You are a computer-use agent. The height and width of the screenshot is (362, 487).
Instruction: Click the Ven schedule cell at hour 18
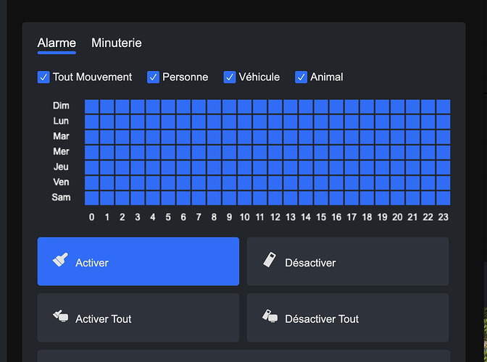point(367,182)
